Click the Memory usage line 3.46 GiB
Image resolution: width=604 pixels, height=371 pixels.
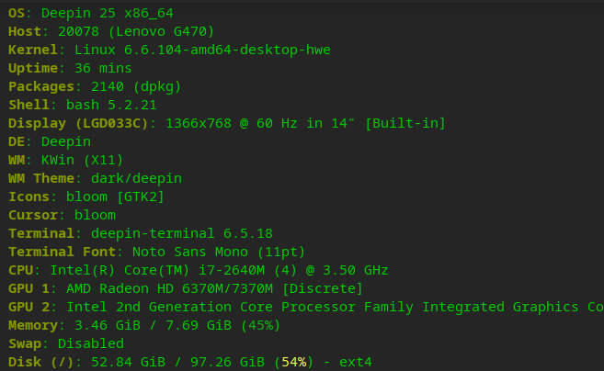tap(144, 326)
